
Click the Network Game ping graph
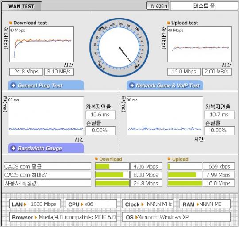tap(165, 115)
